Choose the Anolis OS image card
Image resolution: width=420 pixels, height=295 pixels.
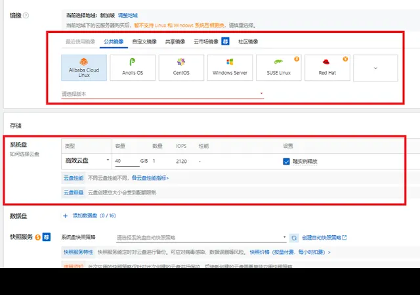(133, 68)
